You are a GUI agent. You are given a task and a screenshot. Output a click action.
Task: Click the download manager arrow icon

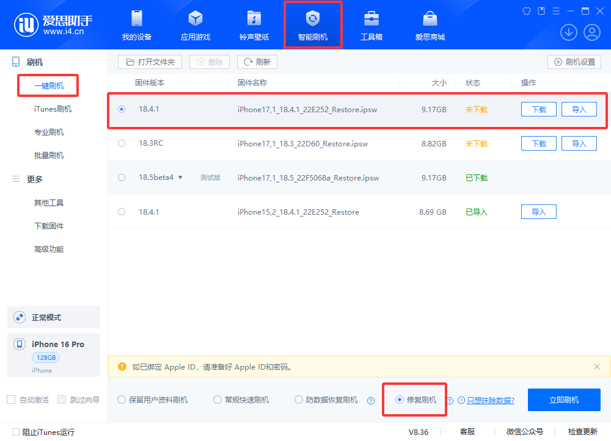tap(568, 32)
